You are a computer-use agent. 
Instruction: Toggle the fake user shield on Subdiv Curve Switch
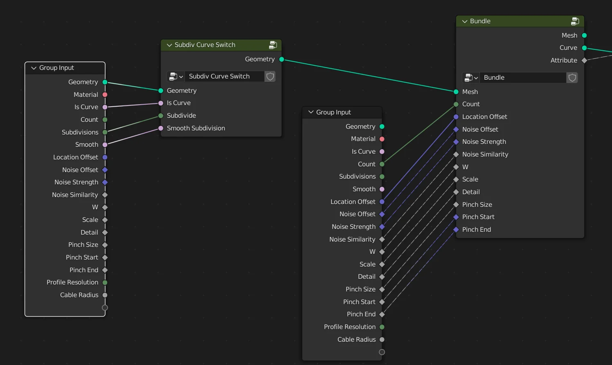(x=270, y=76)
